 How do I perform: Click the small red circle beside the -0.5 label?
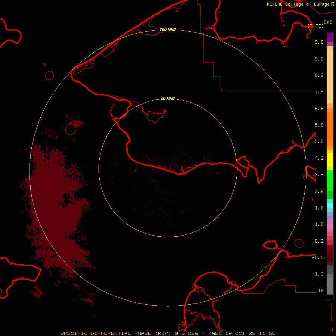[x=299, y=243]
